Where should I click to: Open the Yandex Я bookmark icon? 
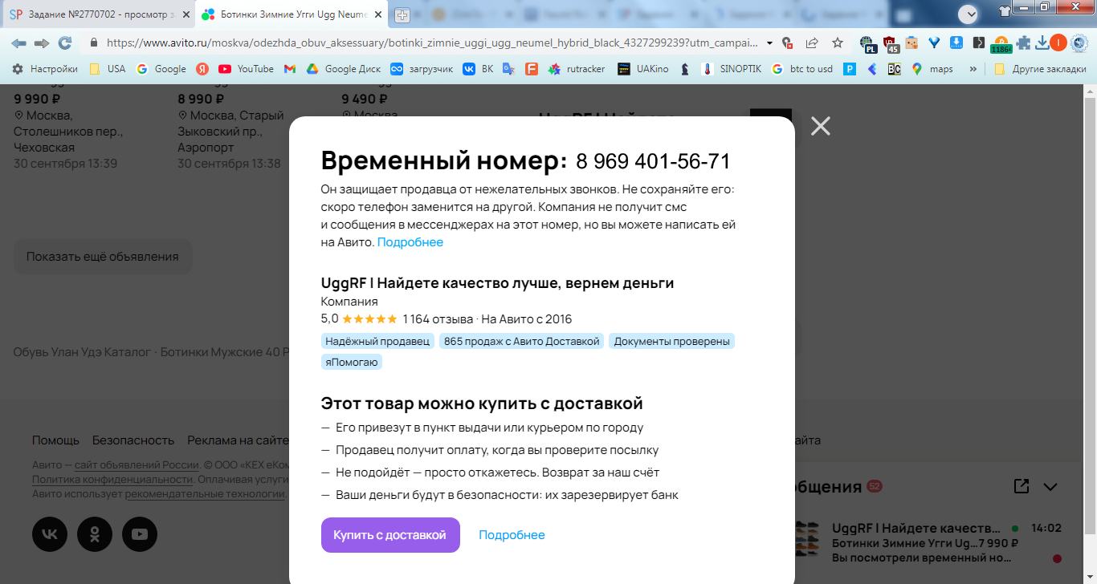coord(203,69)
